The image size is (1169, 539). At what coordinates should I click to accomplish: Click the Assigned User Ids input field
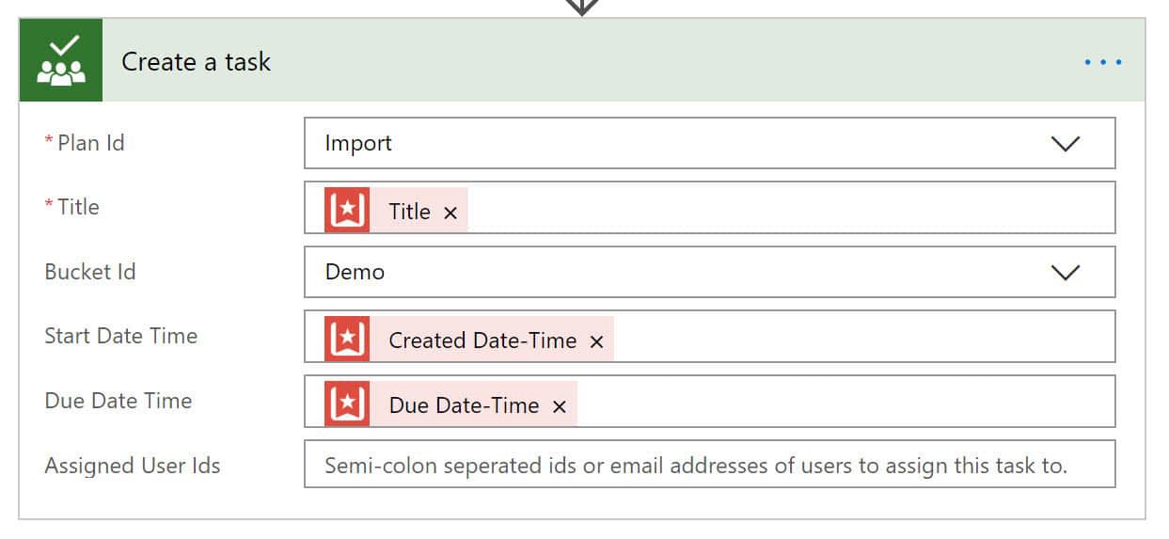[710, 464]
